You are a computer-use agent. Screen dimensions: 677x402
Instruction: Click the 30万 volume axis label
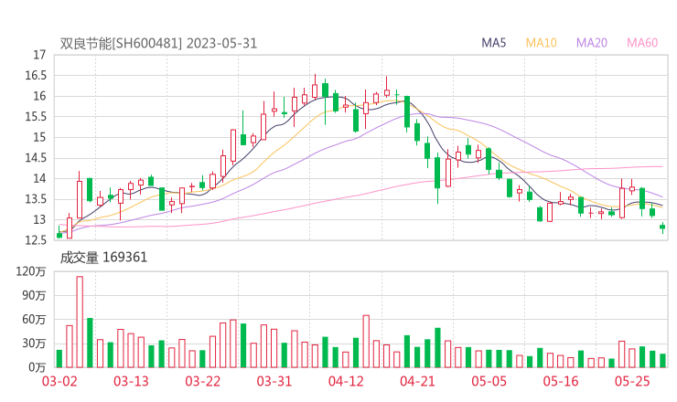[x=34, y=344]
